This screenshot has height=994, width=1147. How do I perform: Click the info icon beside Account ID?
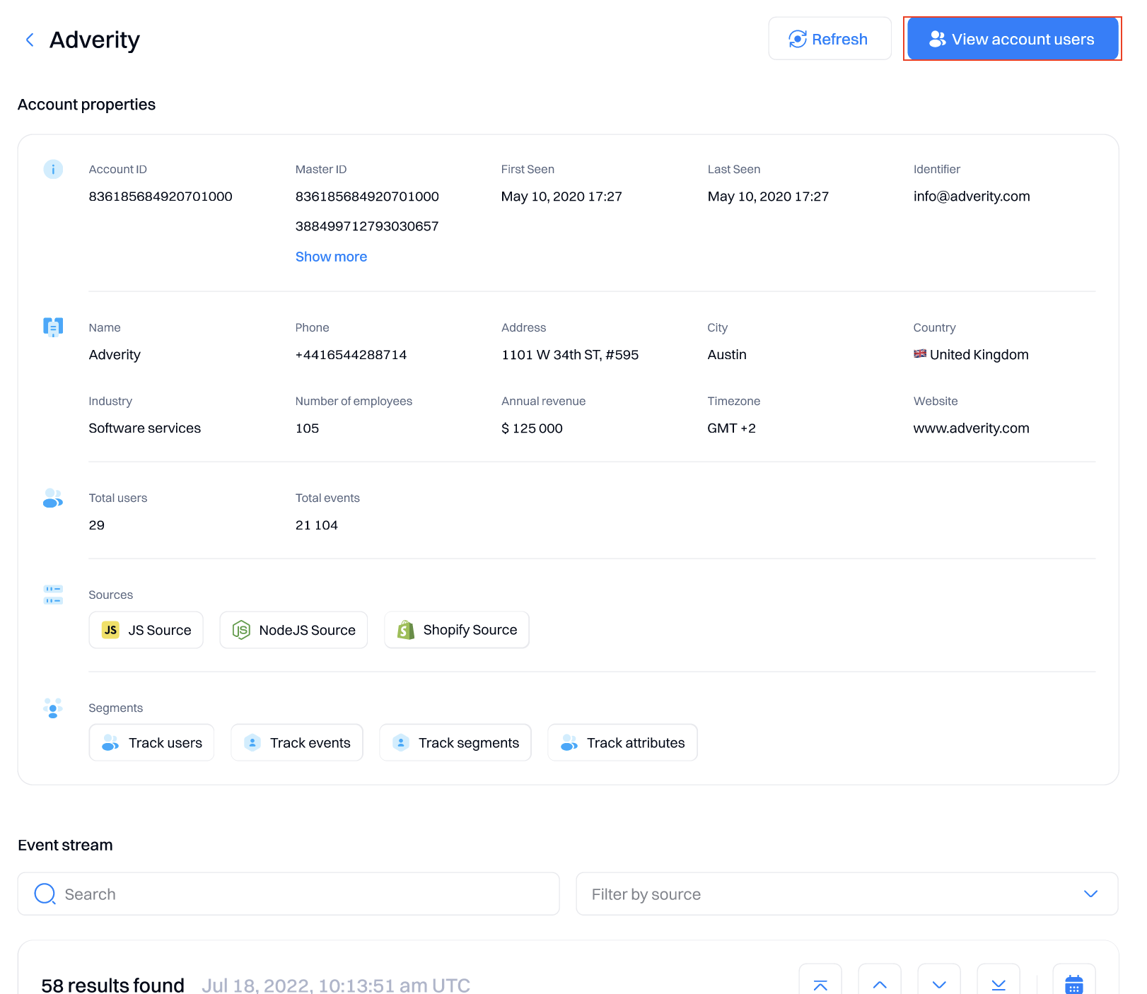tap(53, 169)
